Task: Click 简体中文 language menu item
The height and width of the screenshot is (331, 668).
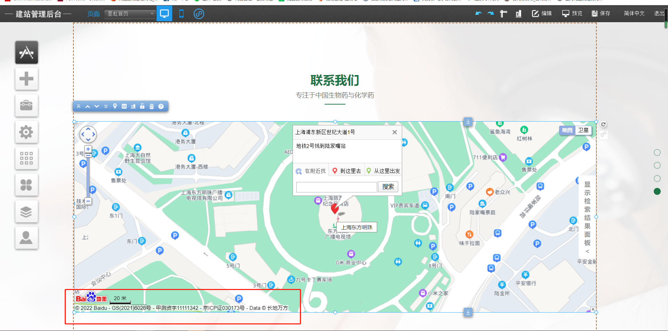Action: (634, 14)
